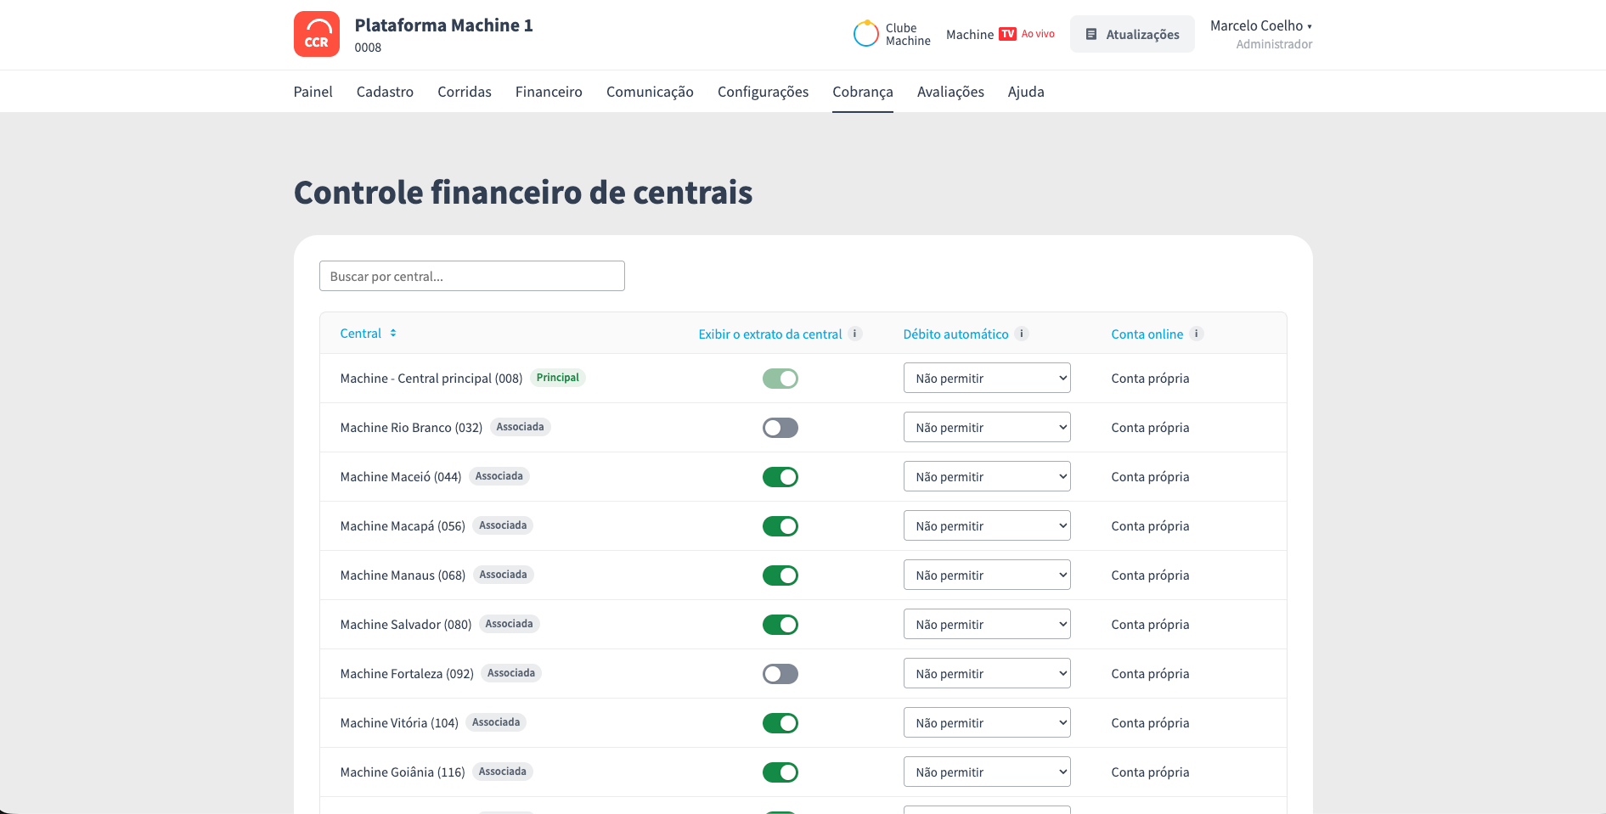Click Exibir o extrato da central header
This screenshot has width=1606, height=814.
(x=770, y=334)
